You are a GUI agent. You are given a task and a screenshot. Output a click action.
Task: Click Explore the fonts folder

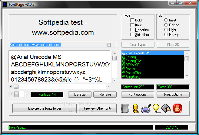pyautogui.click(x=45, y=108)
